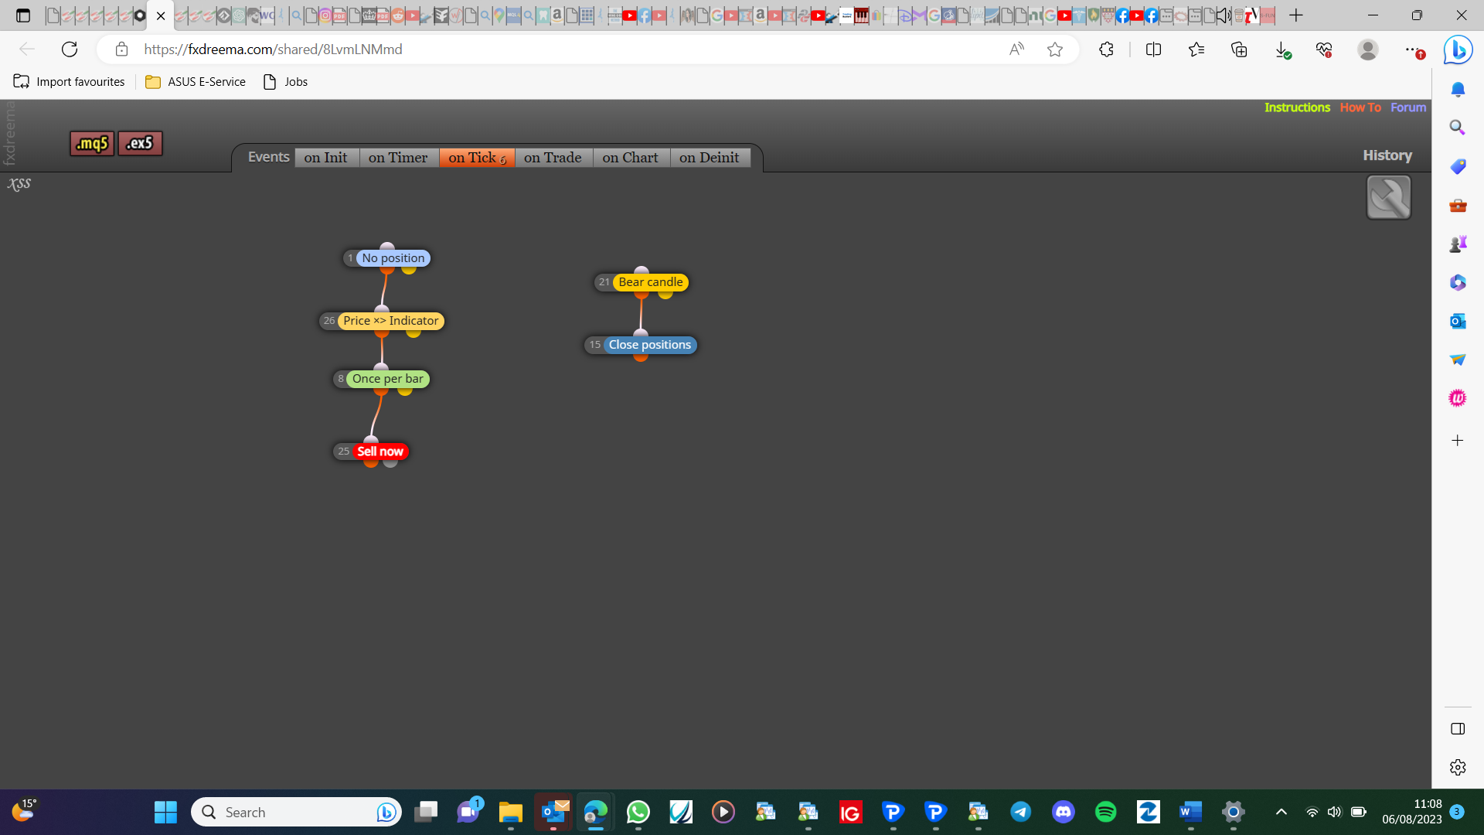Open Collections icon
The image size is (1484, 835).
pos(1239,49)
